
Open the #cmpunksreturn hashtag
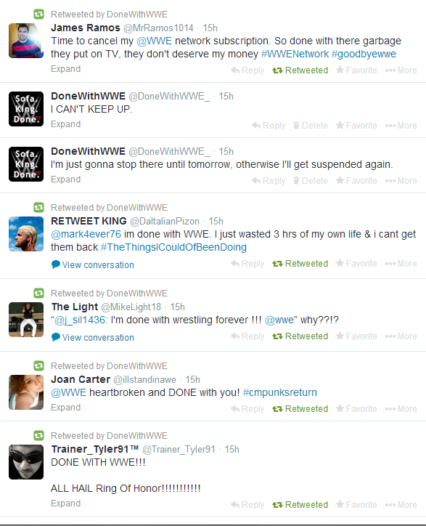coord(280,392)
